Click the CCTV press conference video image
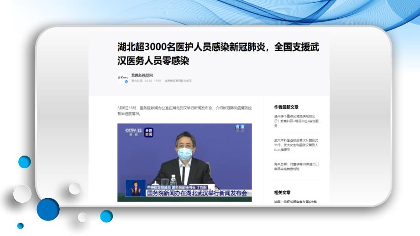 184,163
